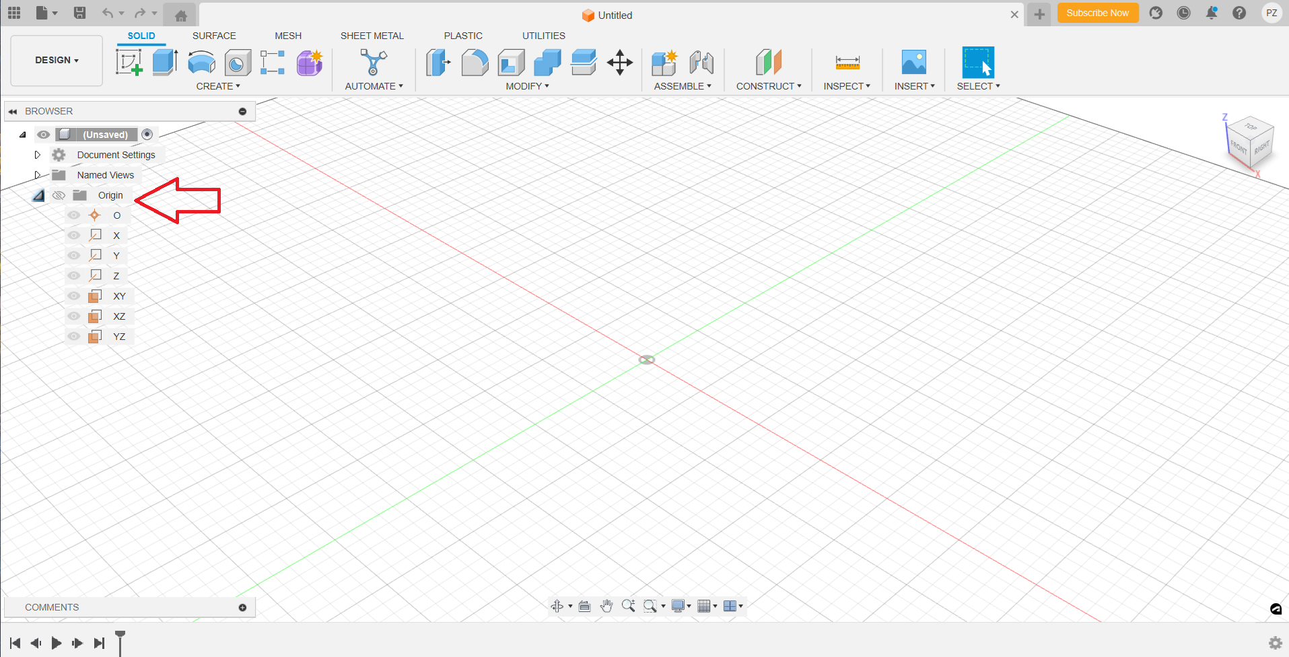This screenshot has width=1289, height=657.
Task: Toggle visibility of the Origin folder
Action: point(59,195)
